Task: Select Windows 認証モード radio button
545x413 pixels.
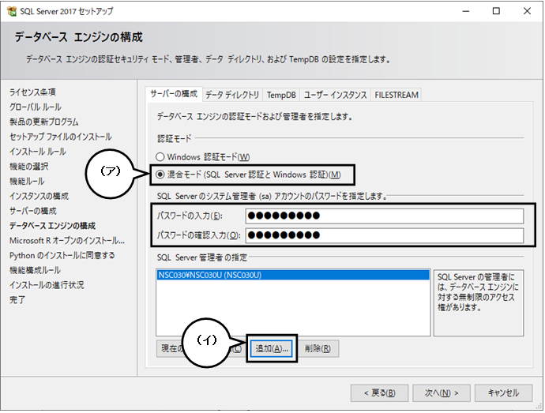Action: (160, 157)
